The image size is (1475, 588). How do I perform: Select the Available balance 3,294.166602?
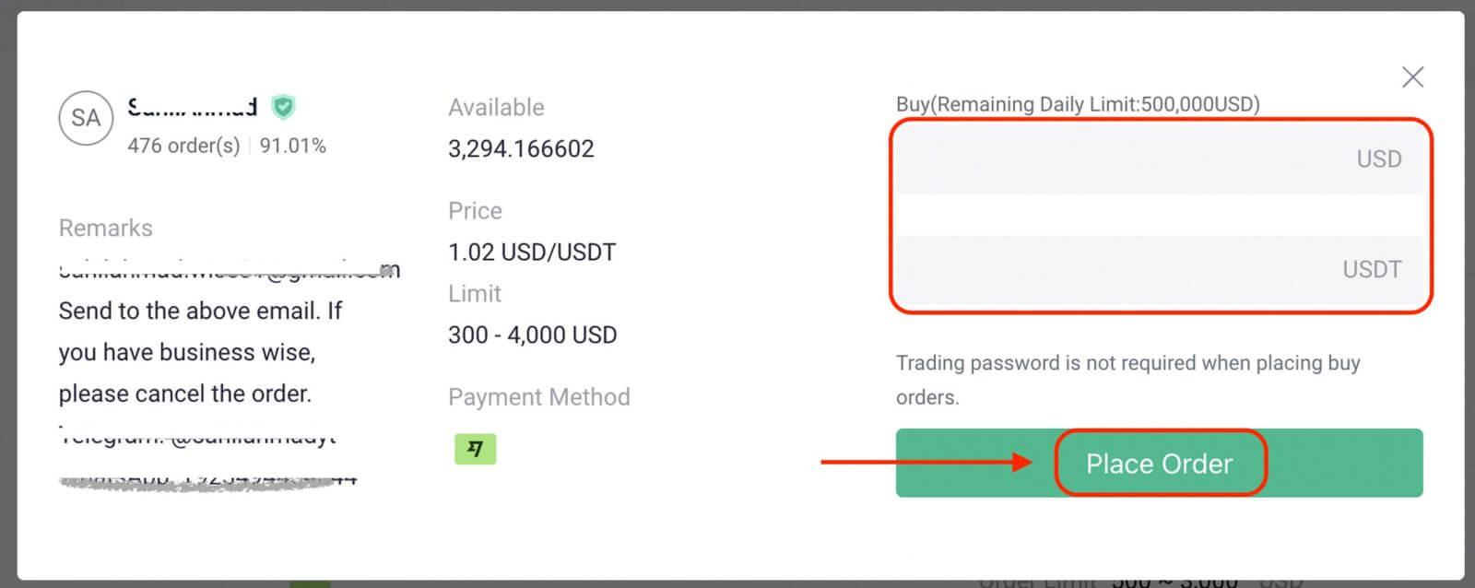pyautogui.click(x=522, y=148)
